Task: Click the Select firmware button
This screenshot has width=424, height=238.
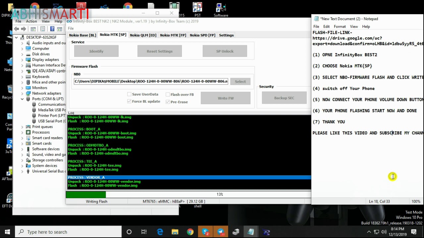Action: (240, 81)
